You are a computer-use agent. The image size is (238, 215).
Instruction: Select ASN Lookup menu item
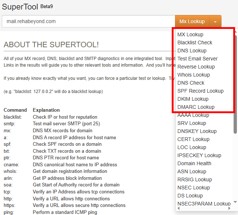coord(191,171)
